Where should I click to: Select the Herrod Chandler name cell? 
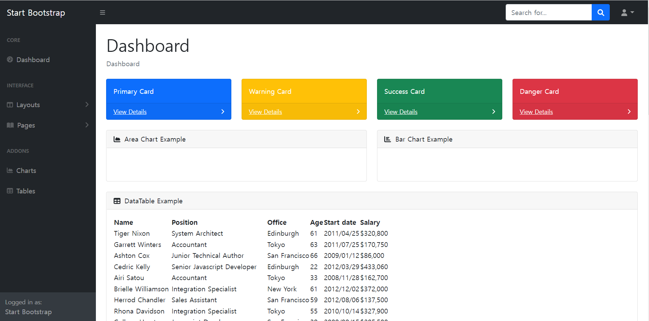coord(140,300)
